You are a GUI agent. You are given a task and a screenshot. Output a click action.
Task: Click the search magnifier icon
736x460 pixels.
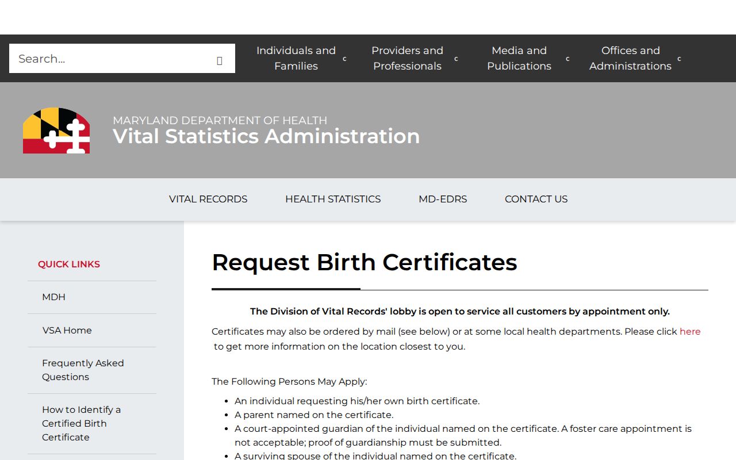click(219, 60)
